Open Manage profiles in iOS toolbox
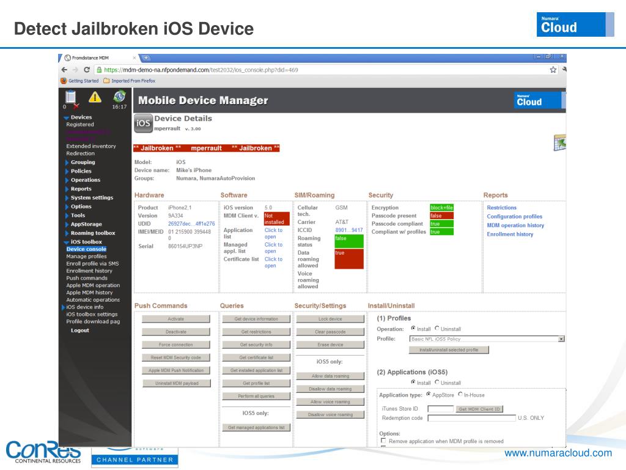The height and width of the screenshot is (470, 626). (86, 256)
